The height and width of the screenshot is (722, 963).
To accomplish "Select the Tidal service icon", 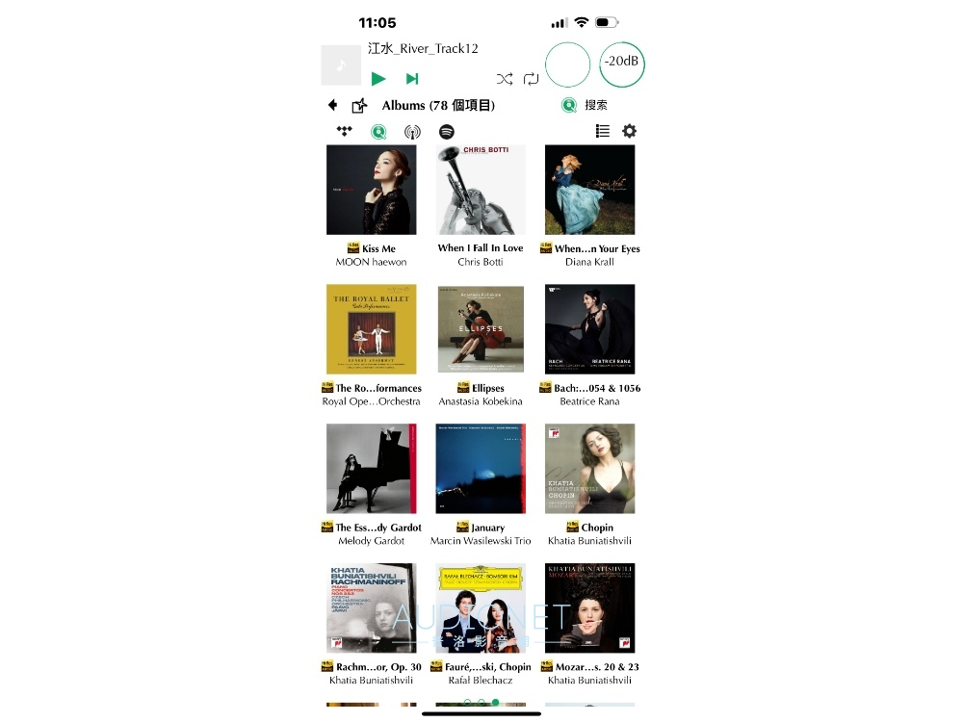I will [344, 131].
